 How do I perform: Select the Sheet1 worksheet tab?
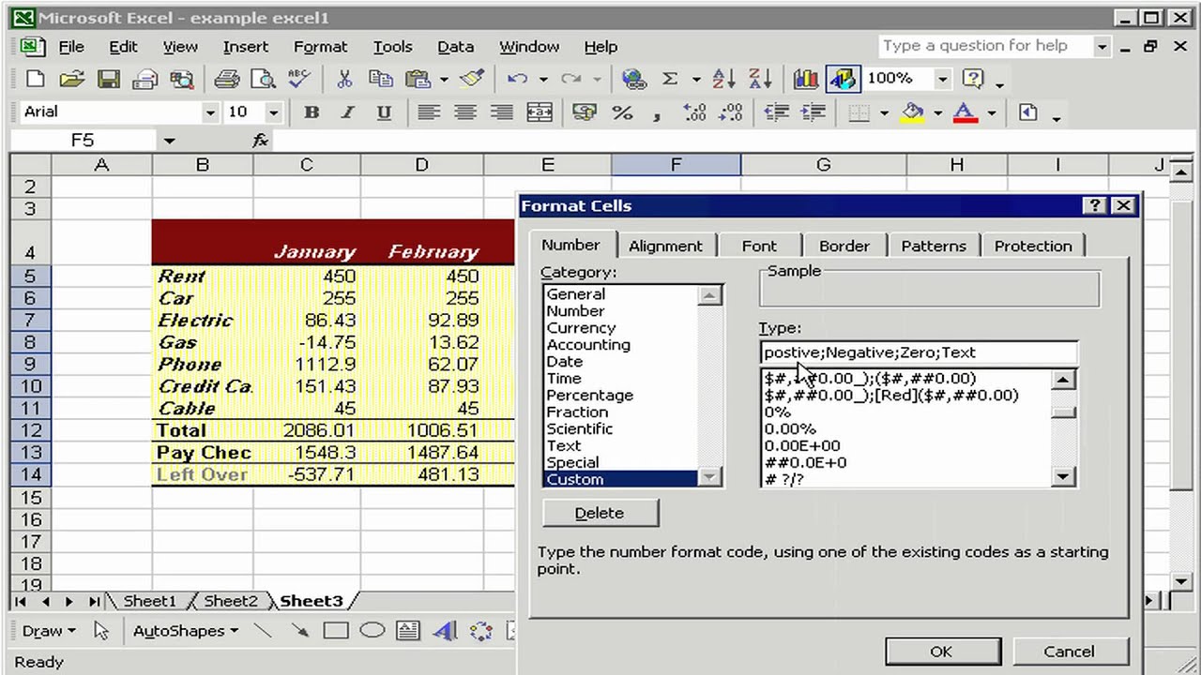(149, 601)
